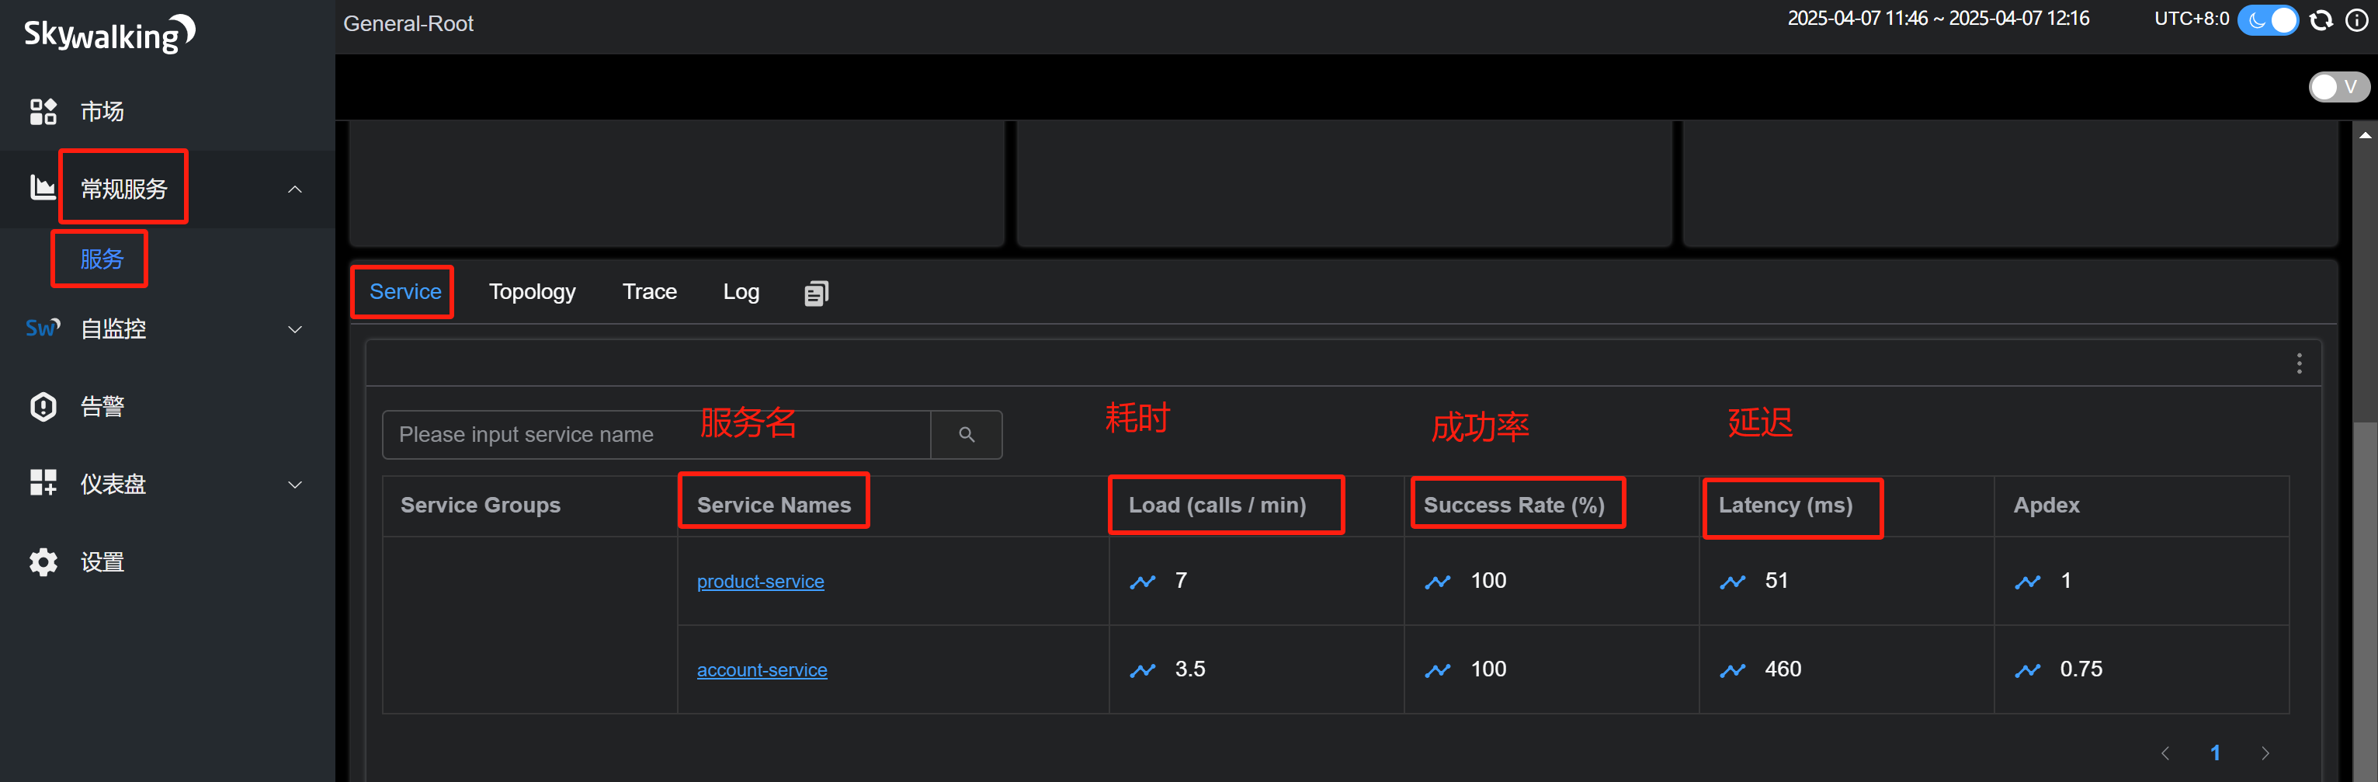This screenshot has width=2378, height=782.
Task: Click load value 3.5
Action: [1190, 669]
